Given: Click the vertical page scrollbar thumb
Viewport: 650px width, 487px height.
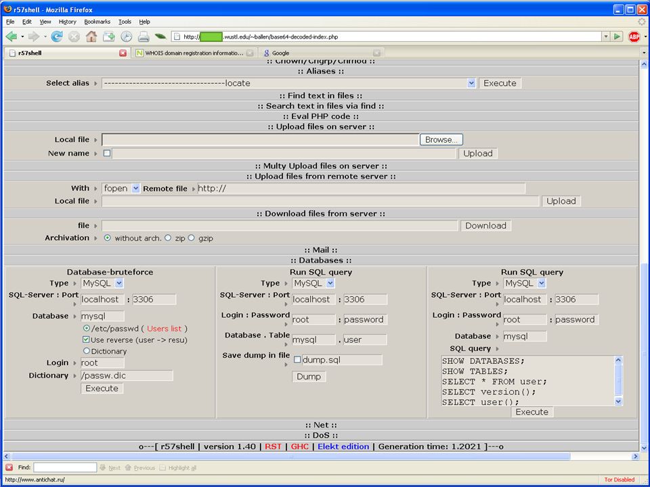Looking at the screenshot, I should pos(644,354).
